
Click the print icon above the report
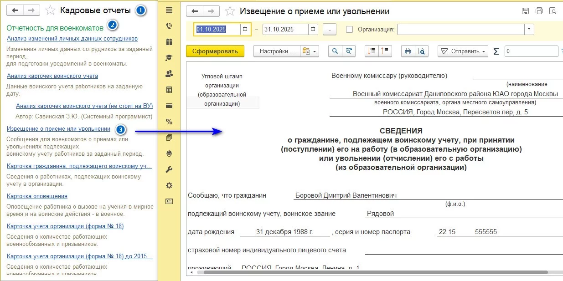(408, 51)
